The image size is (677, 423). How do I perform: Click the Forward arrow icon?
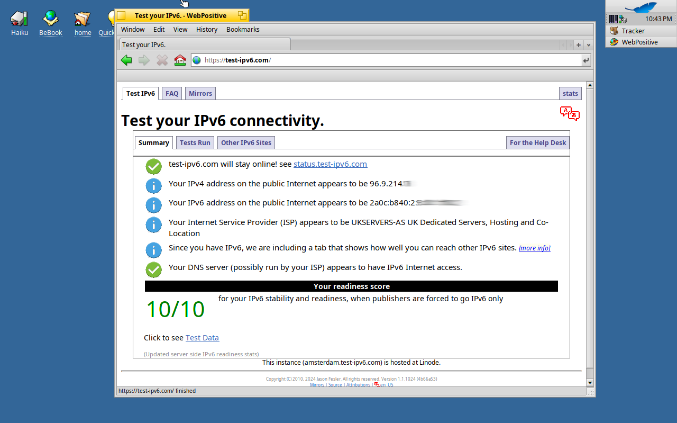coord(144,60)
